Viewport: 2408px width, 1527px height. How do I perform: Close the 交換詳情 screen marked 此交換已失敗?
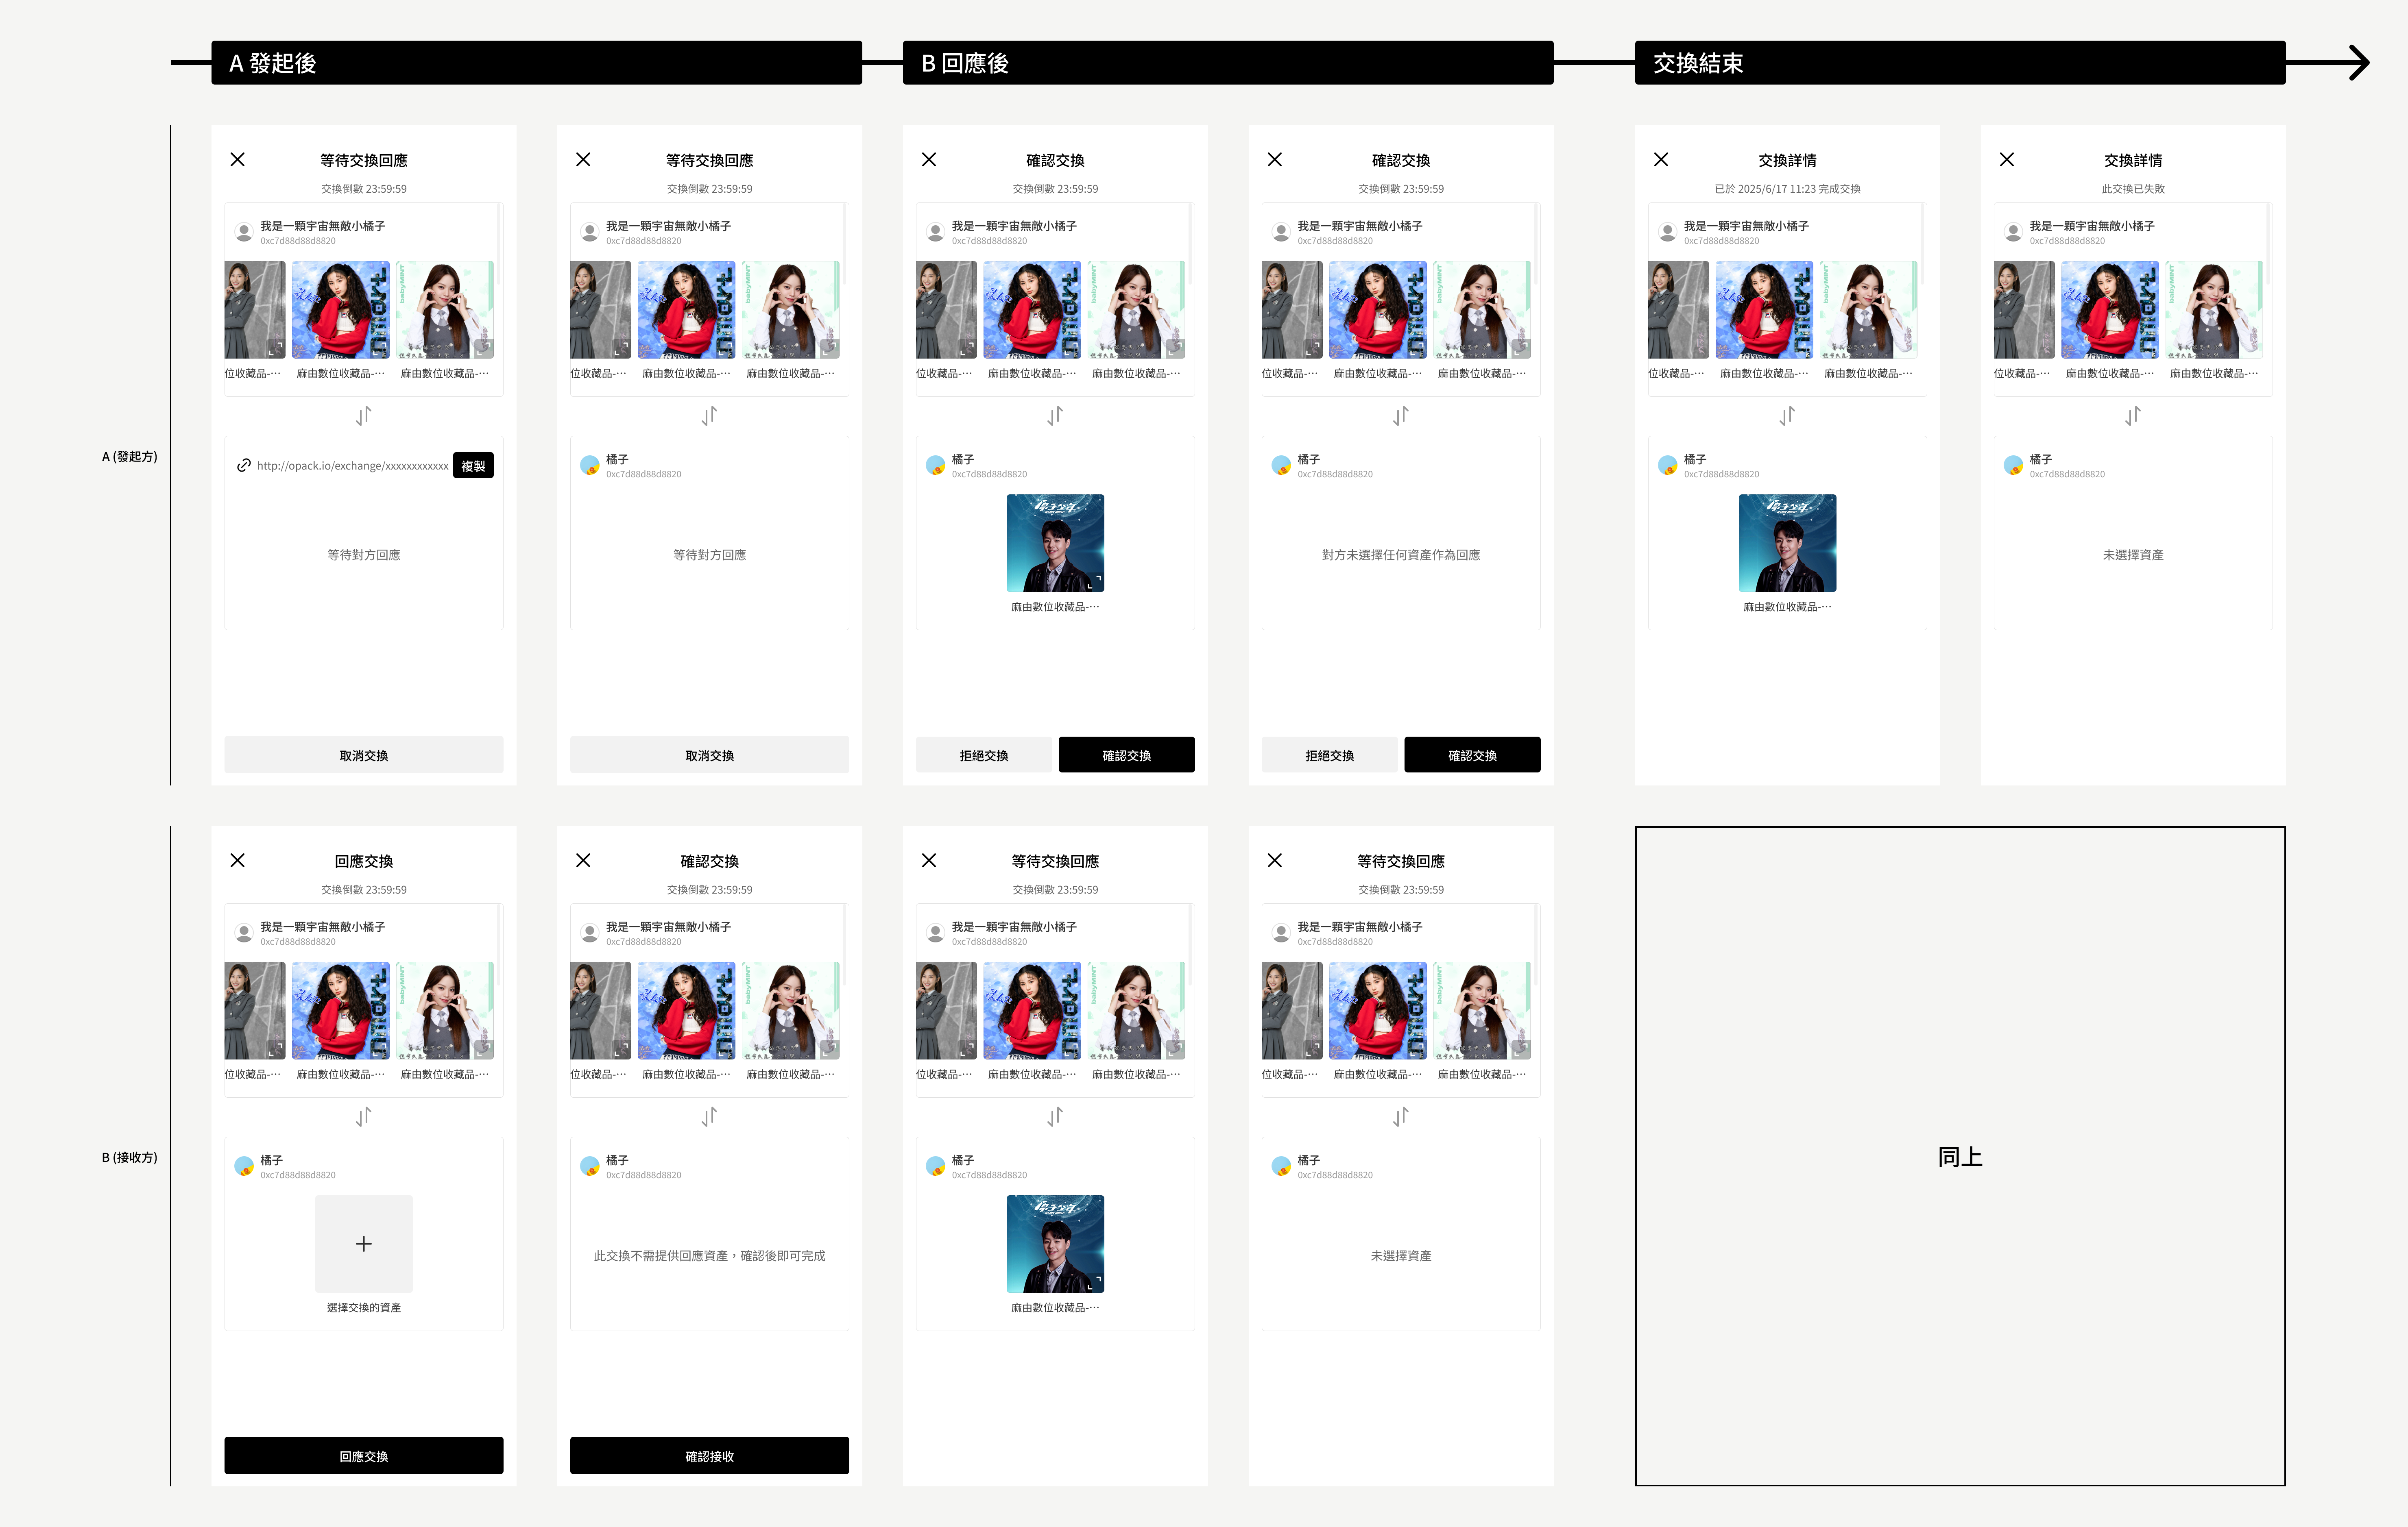point(2007,160)
